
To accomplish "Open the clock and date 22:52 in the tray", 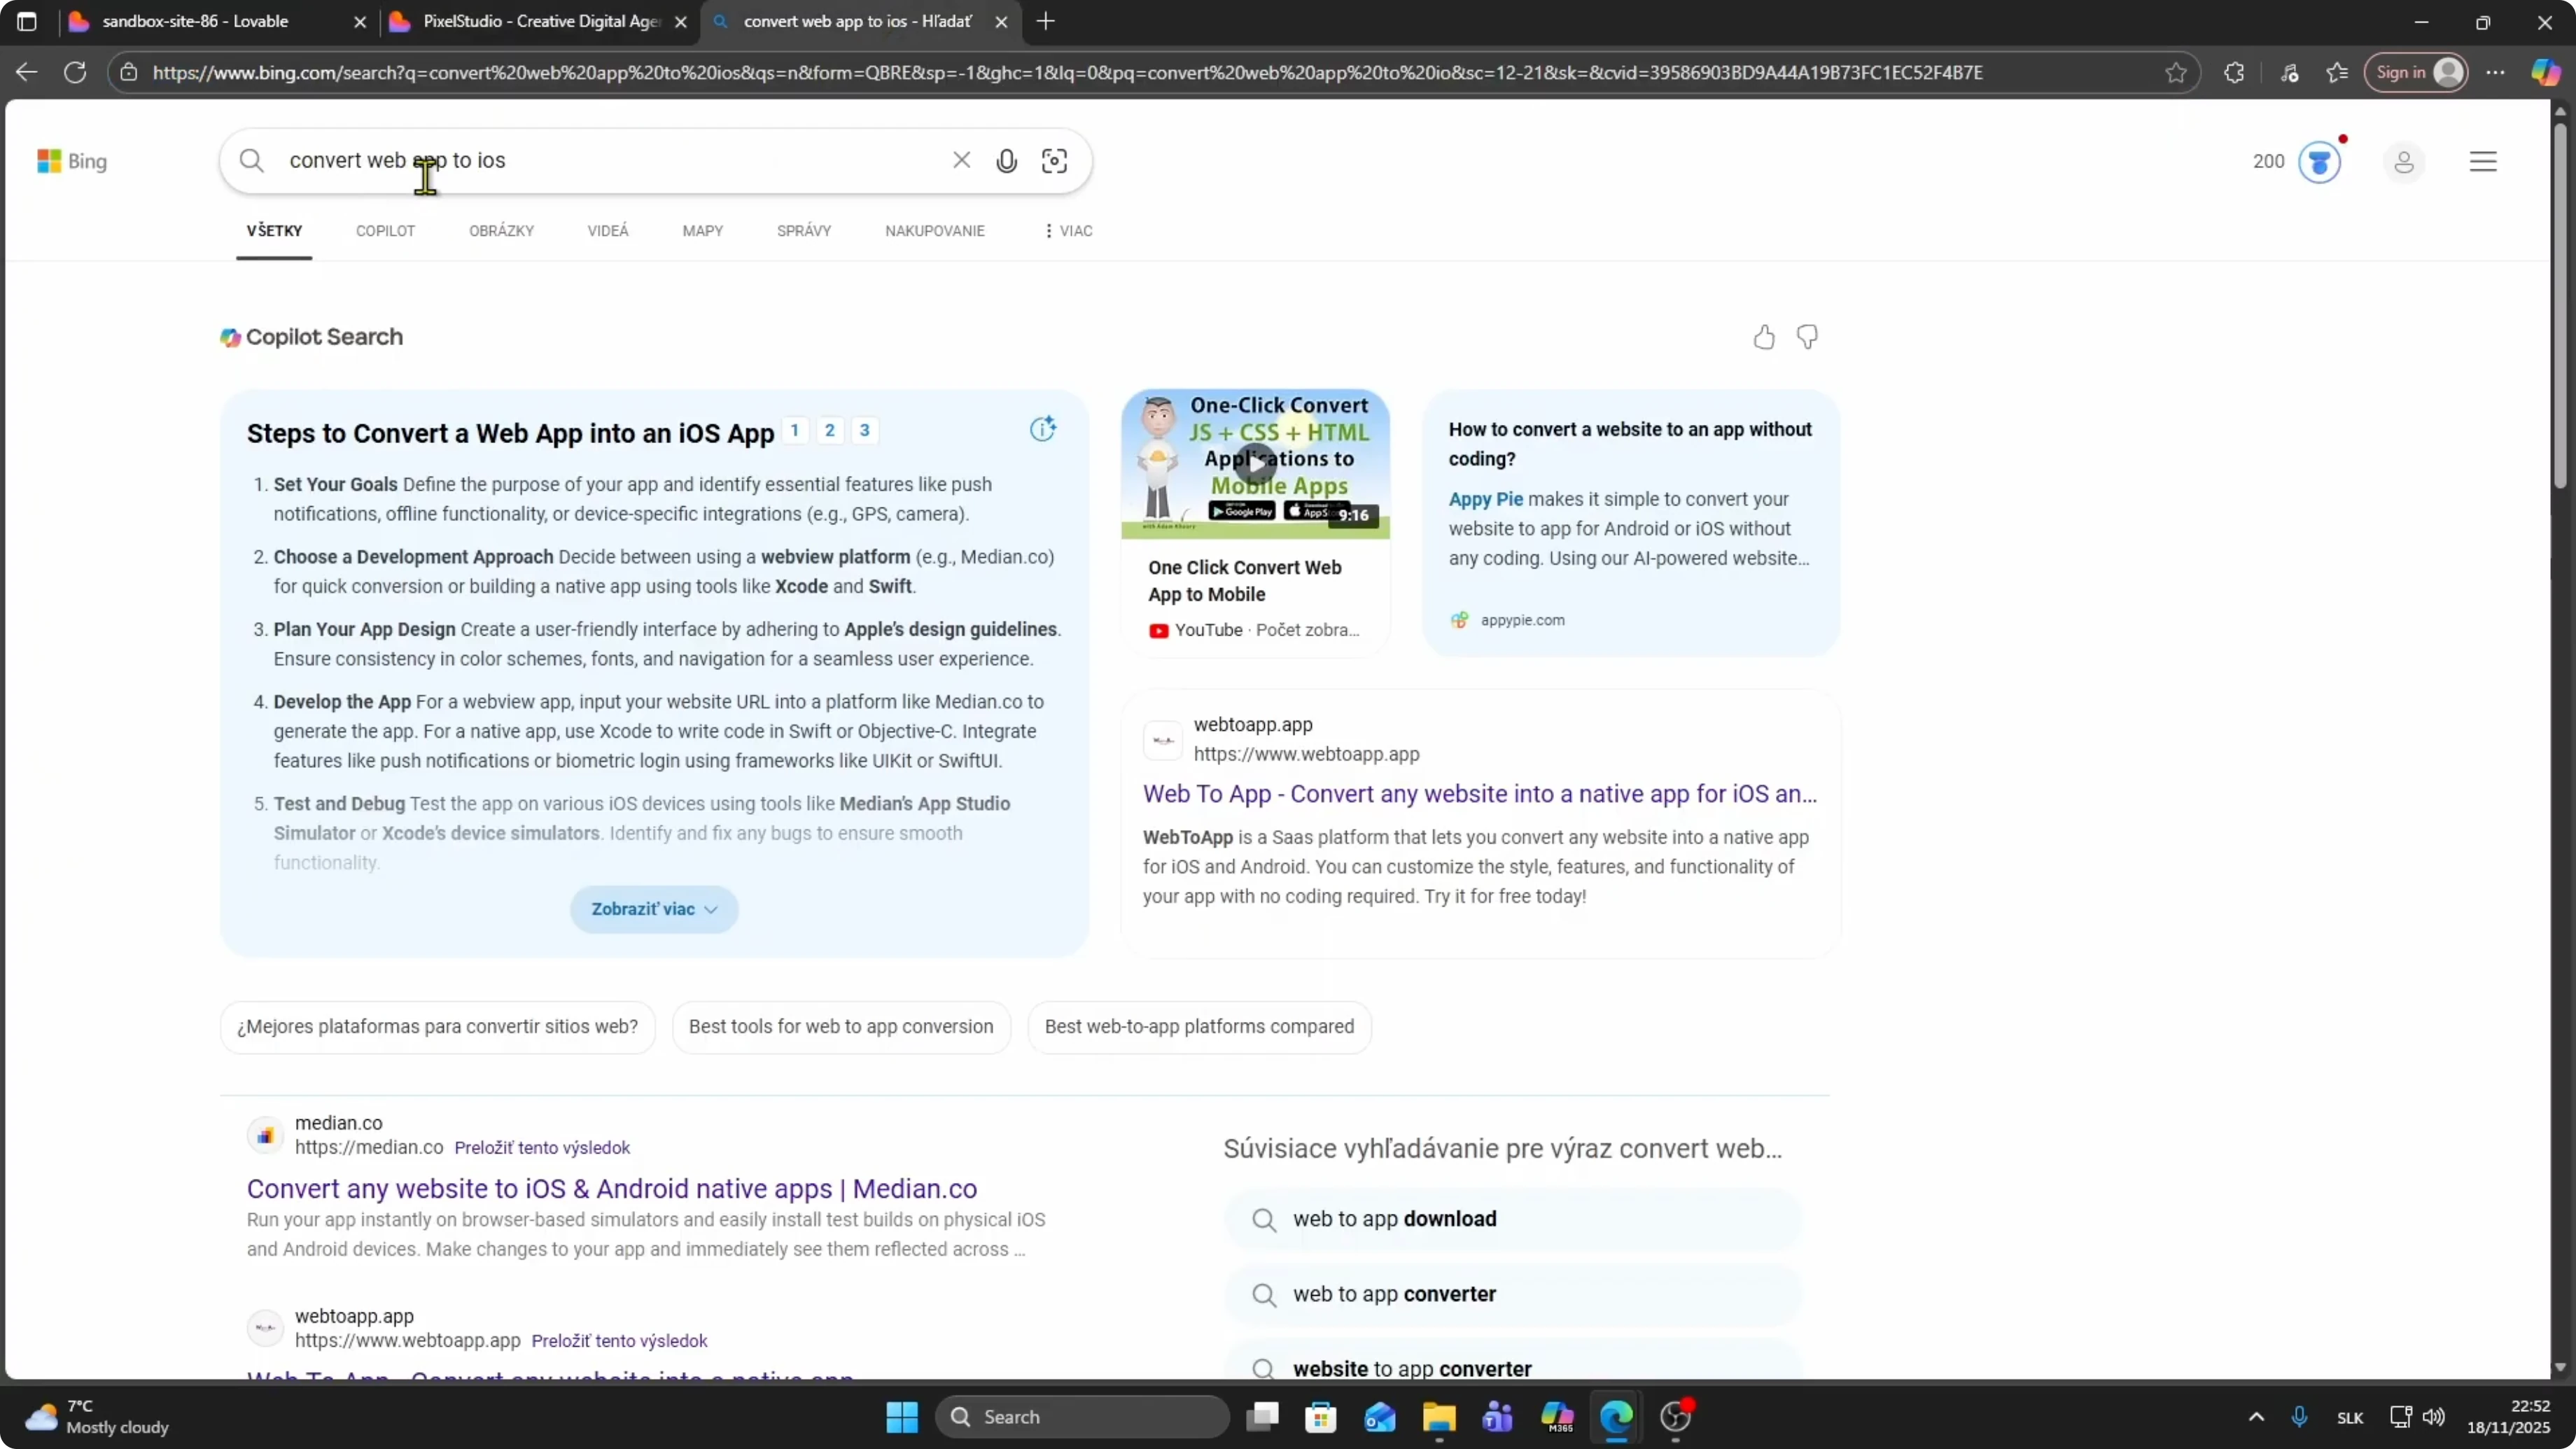I will (x=2509, y=1417).
